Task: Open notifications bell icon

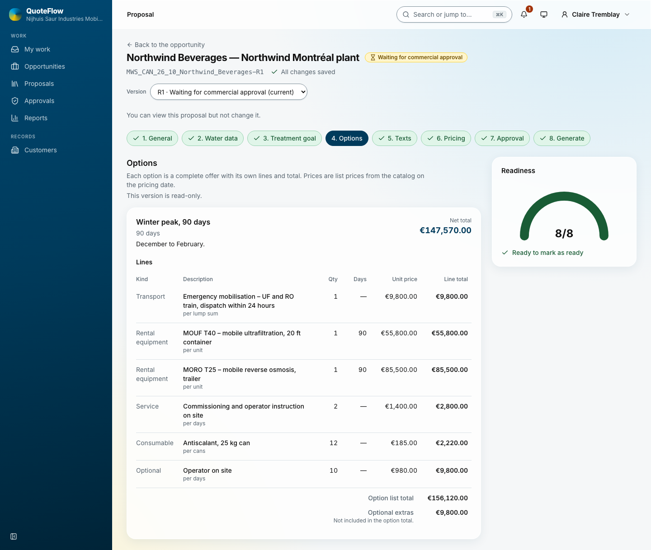Action: pyautogui.click(x=524, y=14)
